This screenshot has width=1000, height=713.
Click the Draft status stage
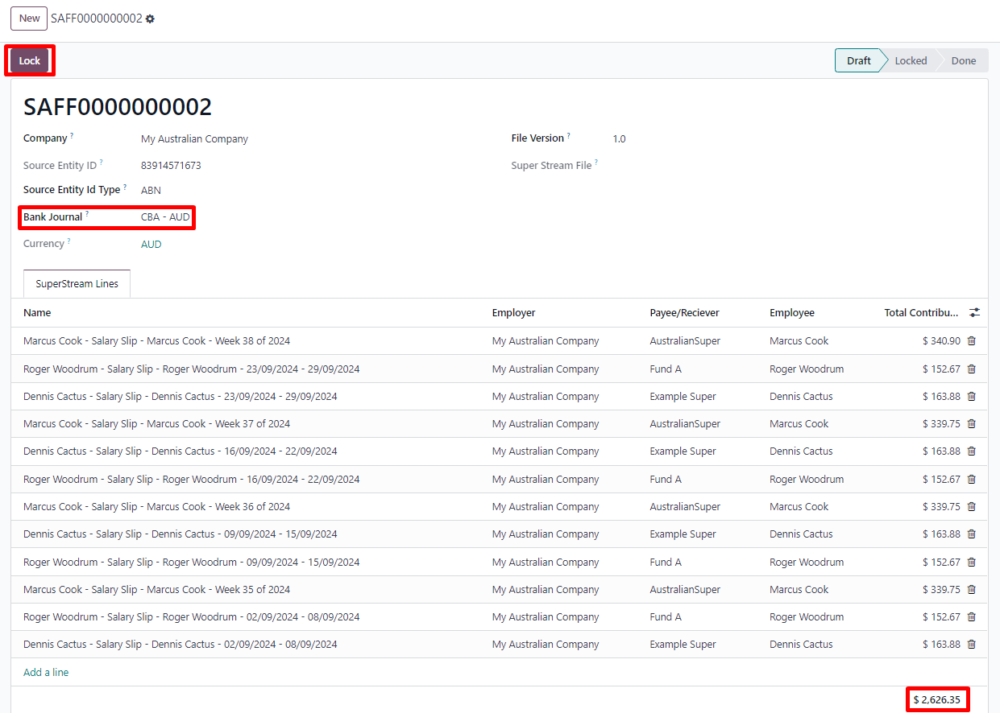[x=858, y=61]
